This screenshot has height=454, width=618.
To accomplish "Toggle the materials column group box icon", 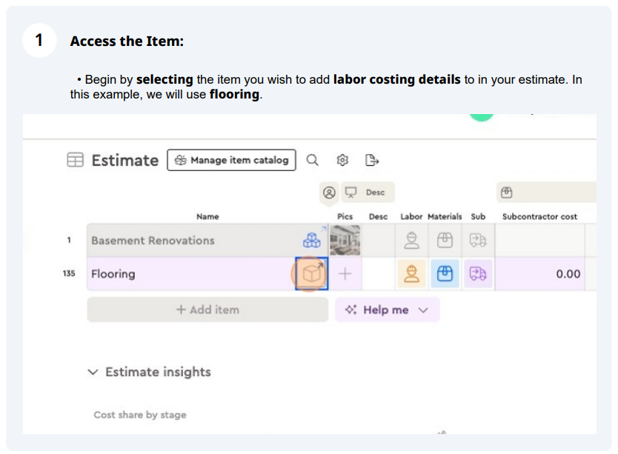I will 506,193.
